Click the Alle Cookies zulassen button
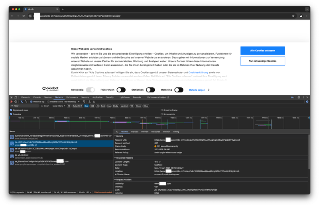319x206 pixels. click(x=262, y=51)
